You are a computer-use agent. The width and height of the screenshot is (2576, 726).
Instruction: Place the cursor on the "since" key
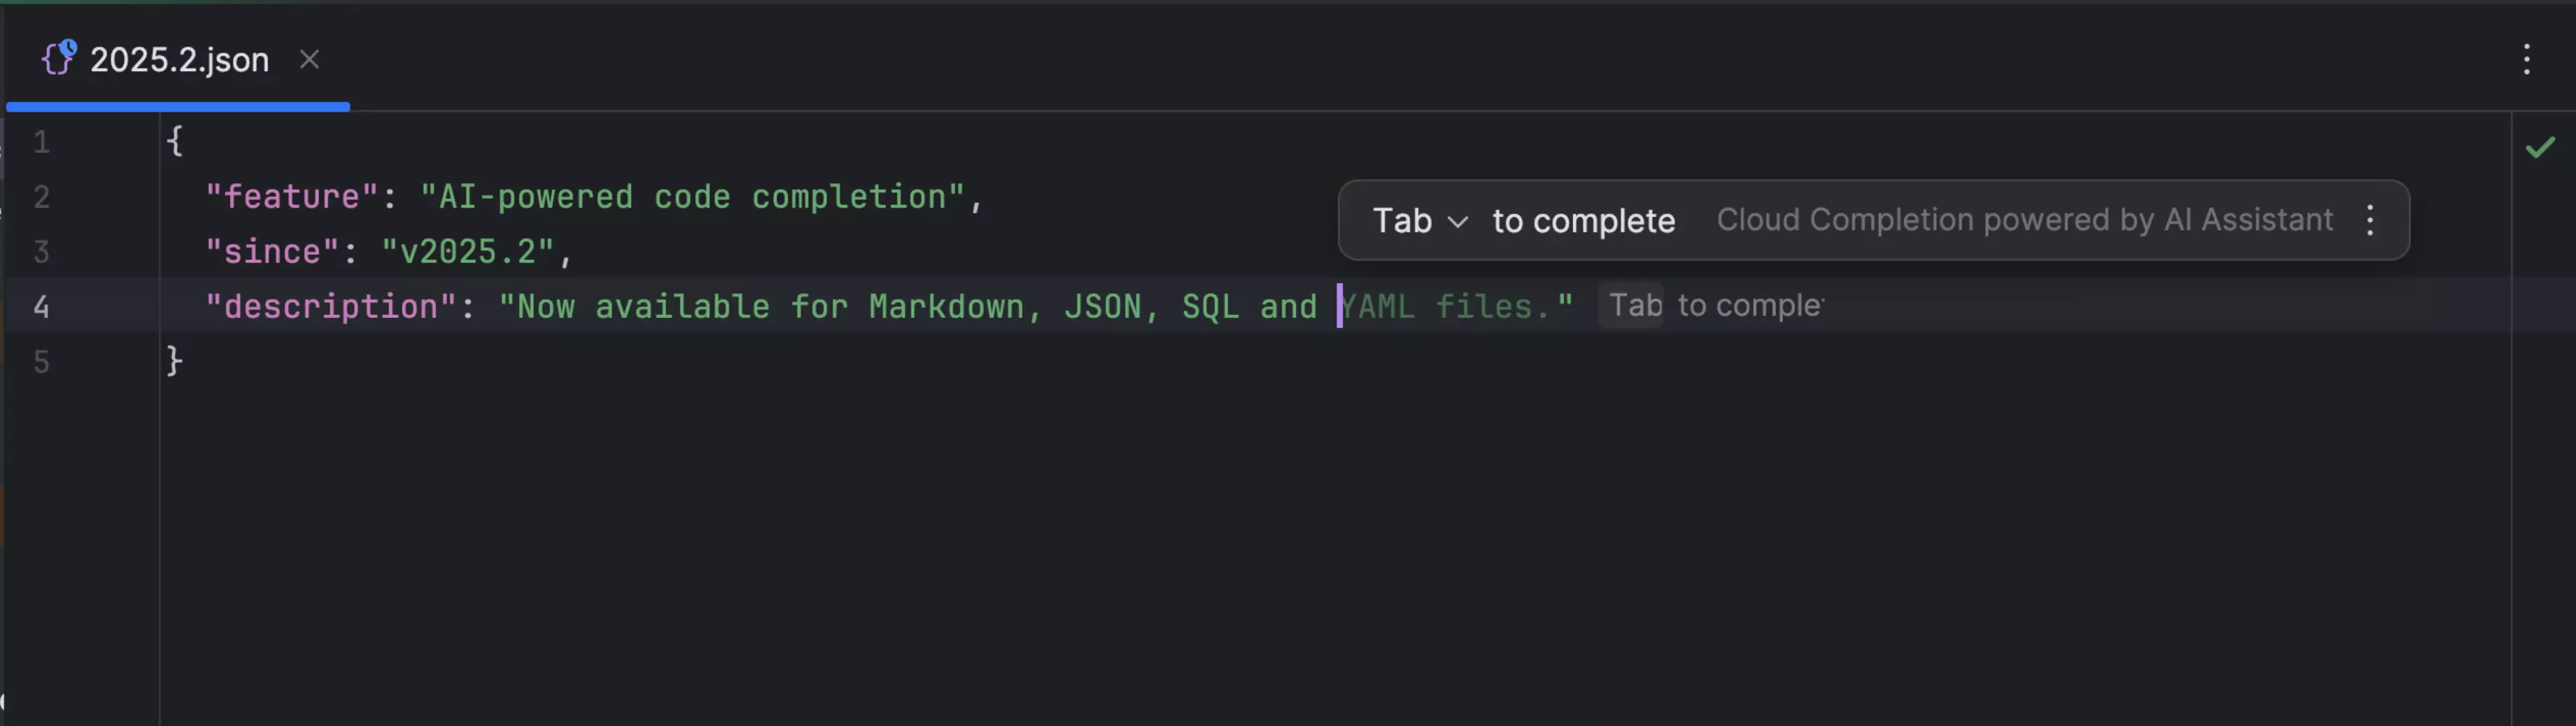click(272, 252)
